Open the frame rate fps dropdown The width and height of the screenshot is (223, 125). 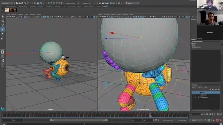197,120
